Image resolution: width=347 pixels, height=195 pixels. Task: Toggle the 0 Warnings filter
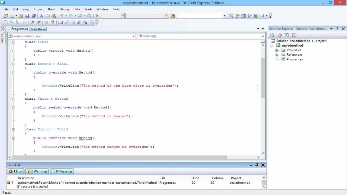(x=37, y=171)
